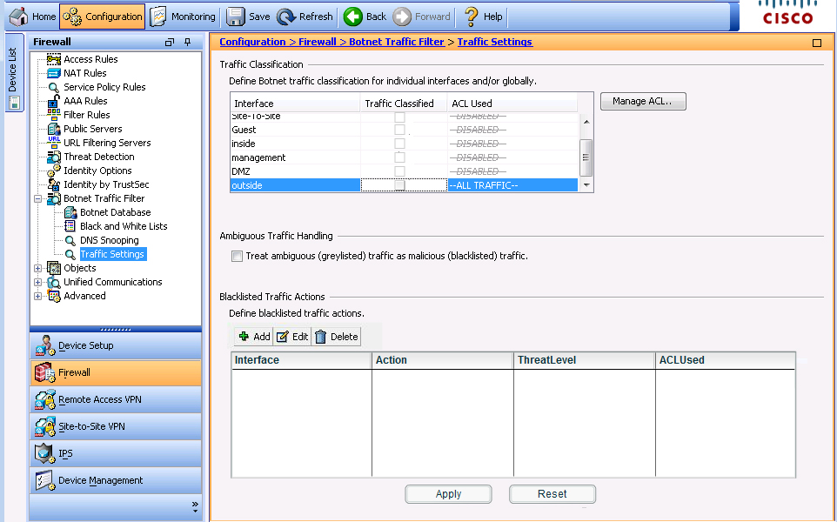Expand the Advanced tree node
Viewport: 837px width, 522px height.
click(37, 296)
